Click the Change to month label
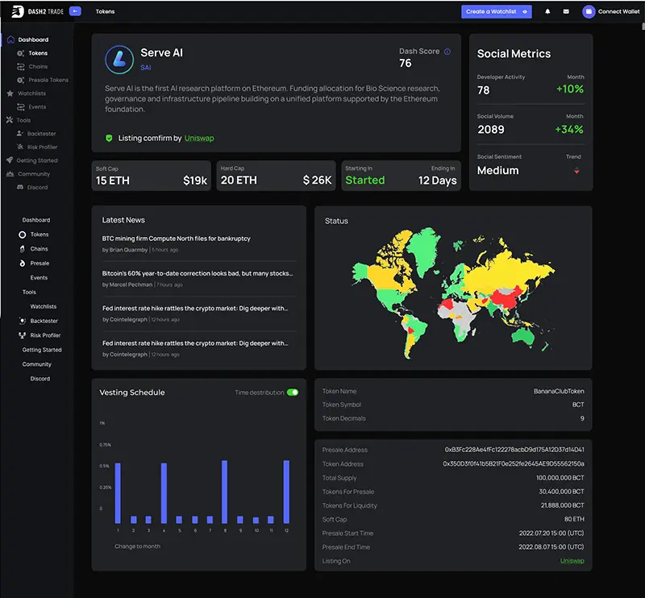Screen dimensions: 645x598 pos(137,546)
